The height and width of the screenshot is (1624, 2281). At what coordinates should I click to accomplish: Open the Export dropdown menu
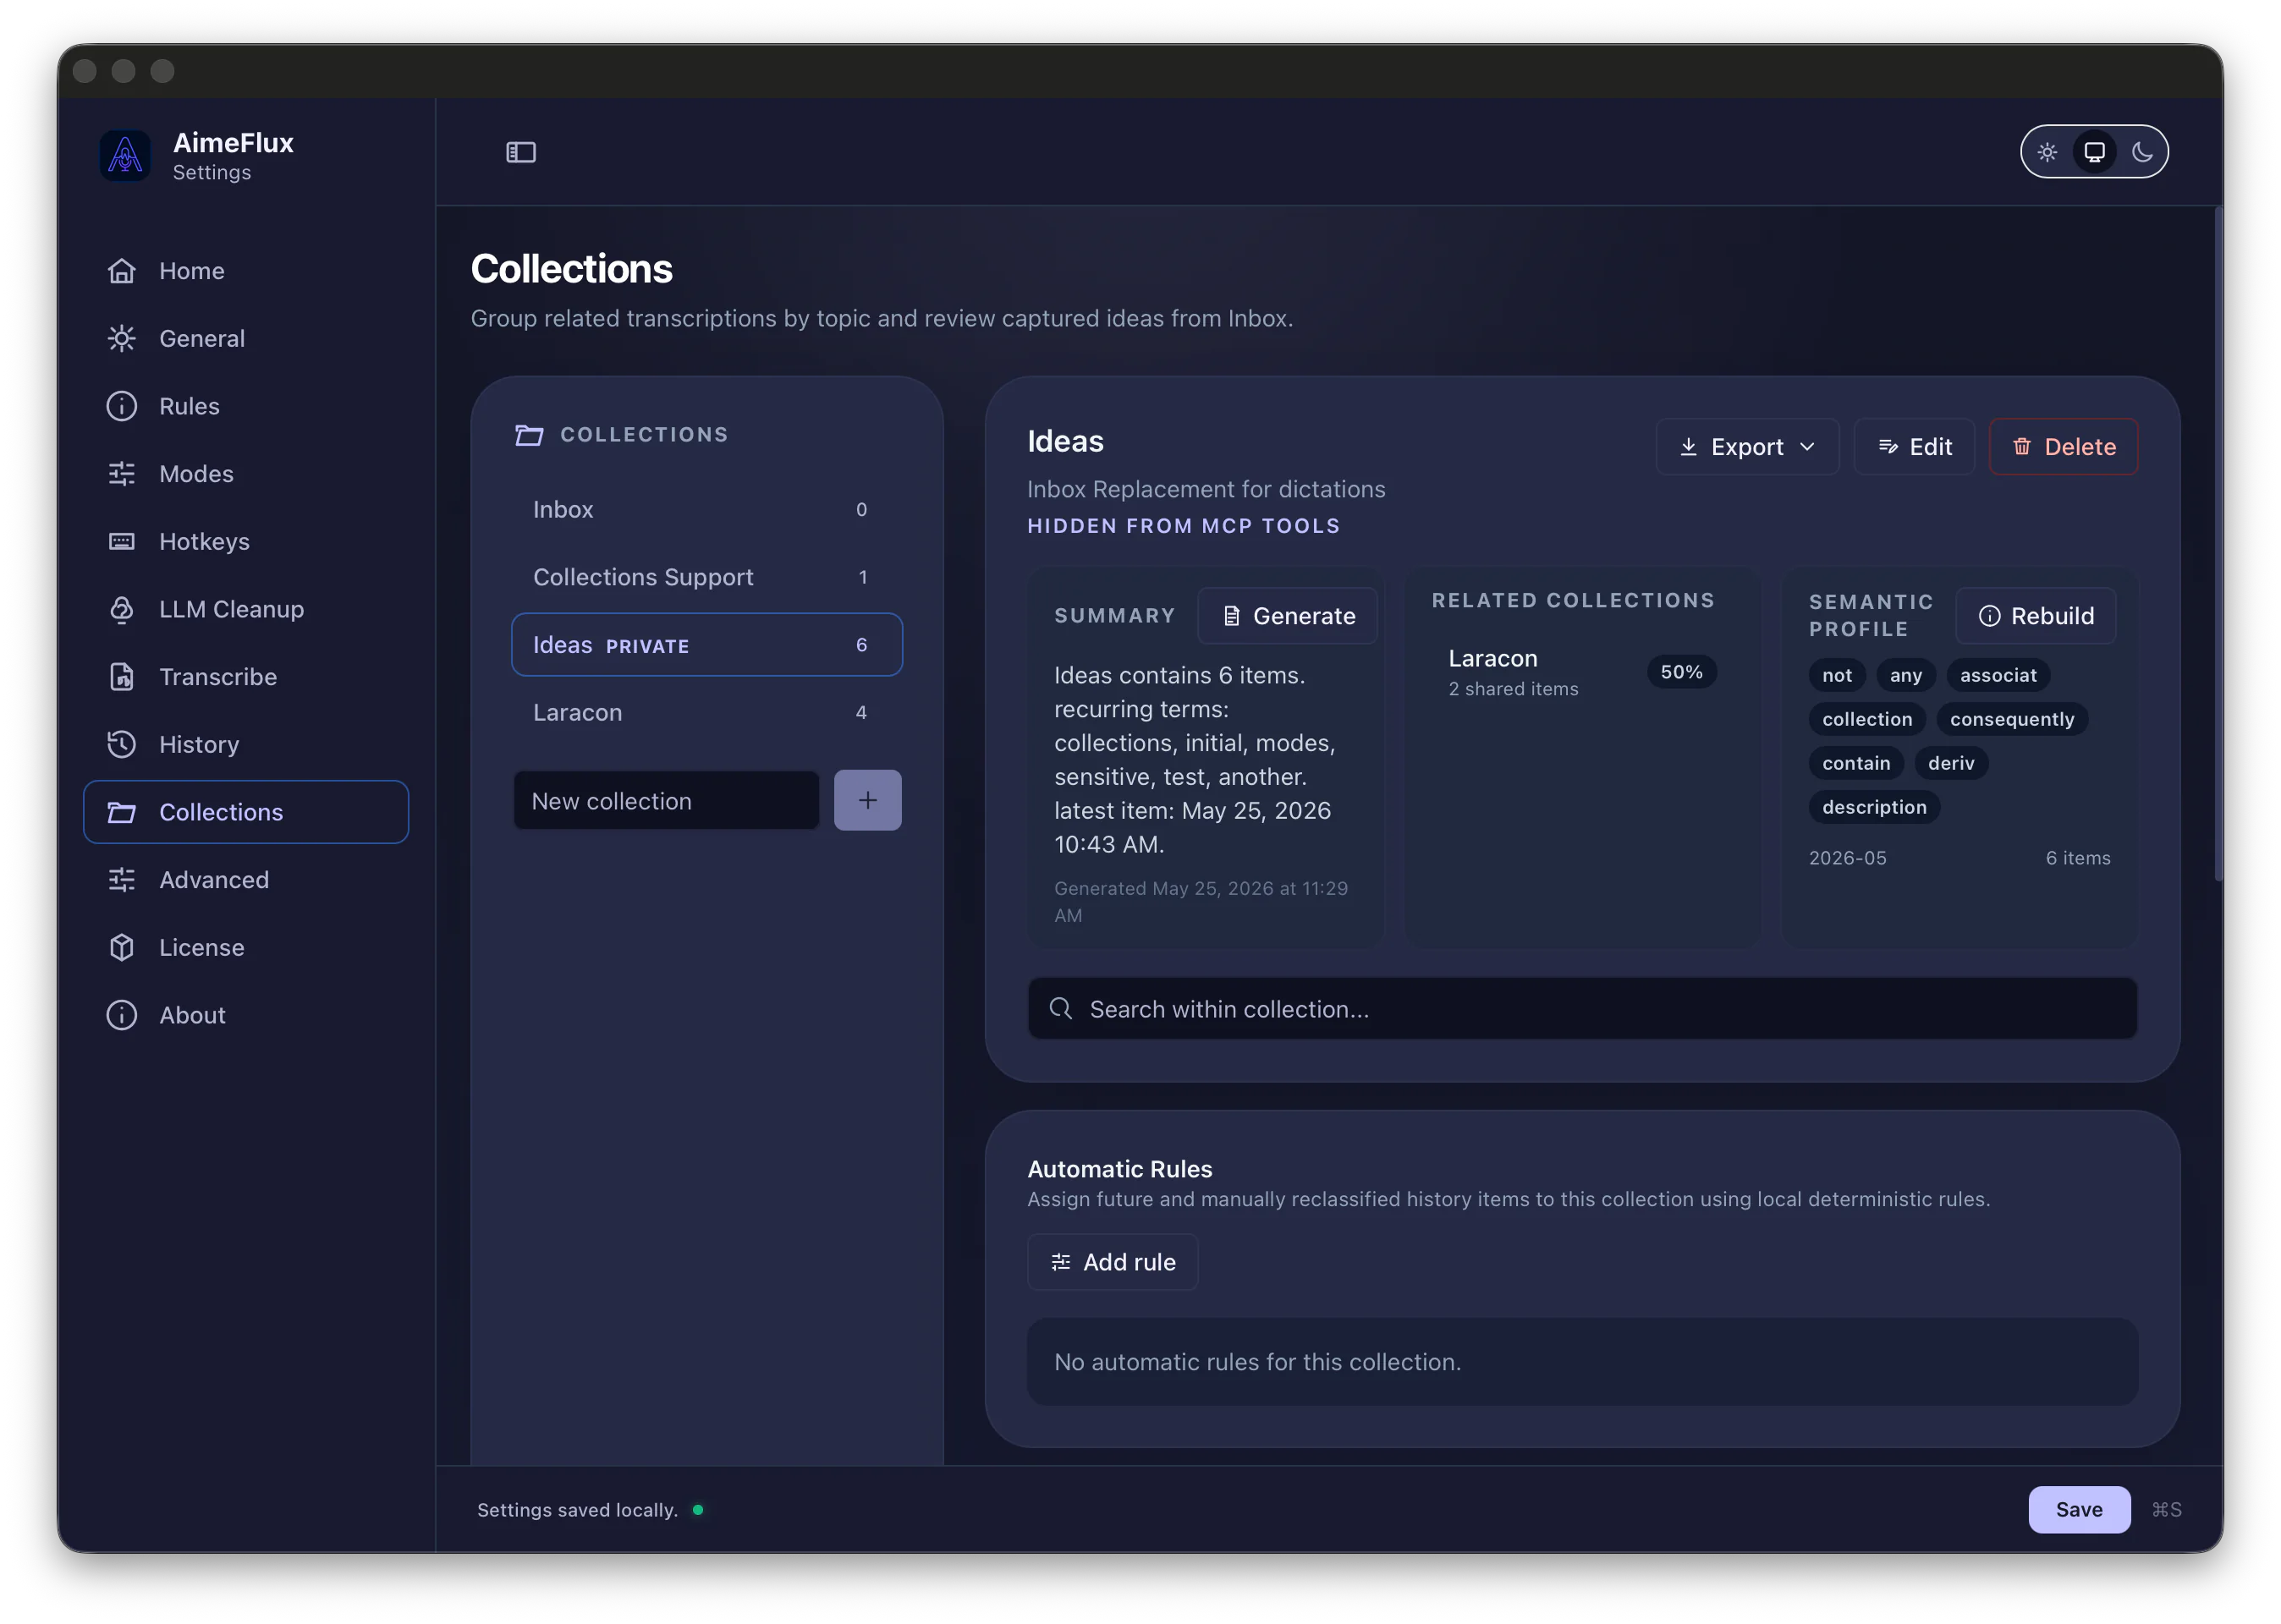coord(1746,447)
